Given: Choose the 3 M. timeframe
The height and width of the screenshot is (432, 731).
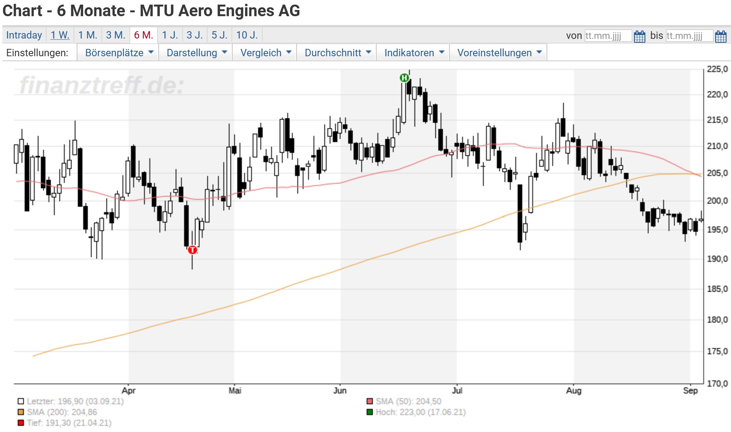Looking at the screenshot, I should pyautogui.click(x=116, y=35).
